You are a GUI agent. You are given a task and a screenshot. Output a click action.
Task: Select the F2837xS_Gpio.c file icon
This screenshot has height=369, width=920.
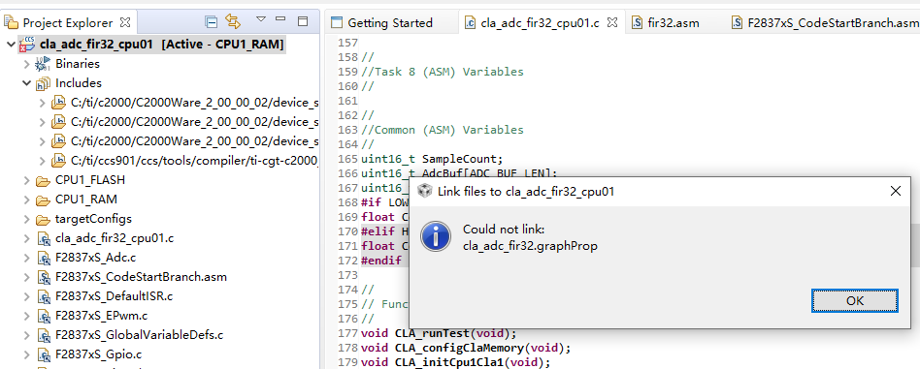(44, 354)
